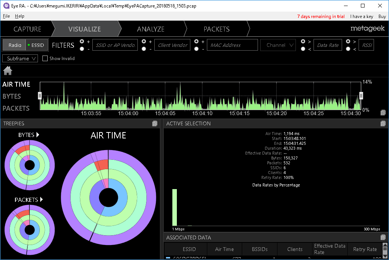Click the Duration value '43,323 ms'

[293, 148]
